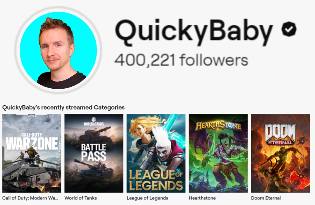Viewport: 315px width, 205px height.
Task: Click the Hearthstone caption link
Action: [202, 198]
